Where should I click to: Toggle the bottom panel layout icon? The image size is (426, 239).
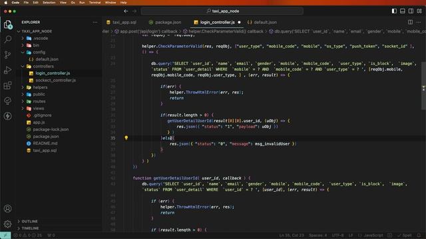pyautogui.click(x=403, y=11)
